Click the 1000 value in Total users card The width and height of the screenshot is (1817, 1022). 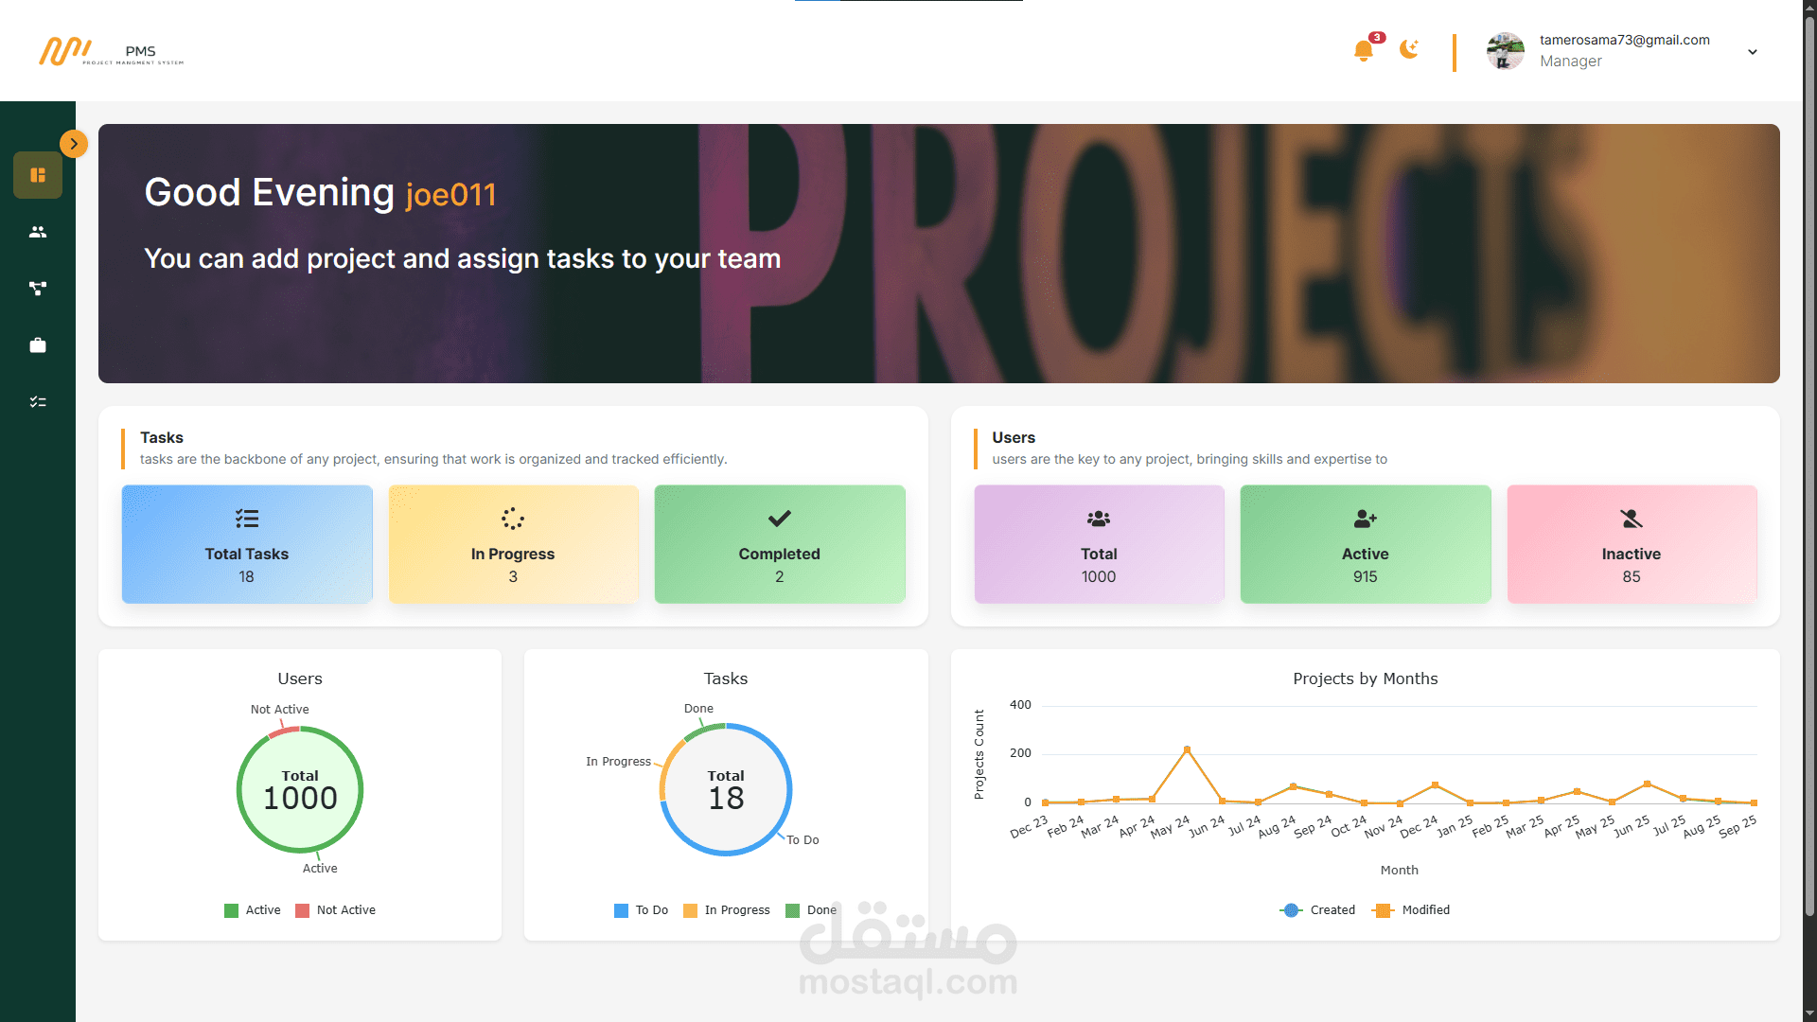(1099, 576)
